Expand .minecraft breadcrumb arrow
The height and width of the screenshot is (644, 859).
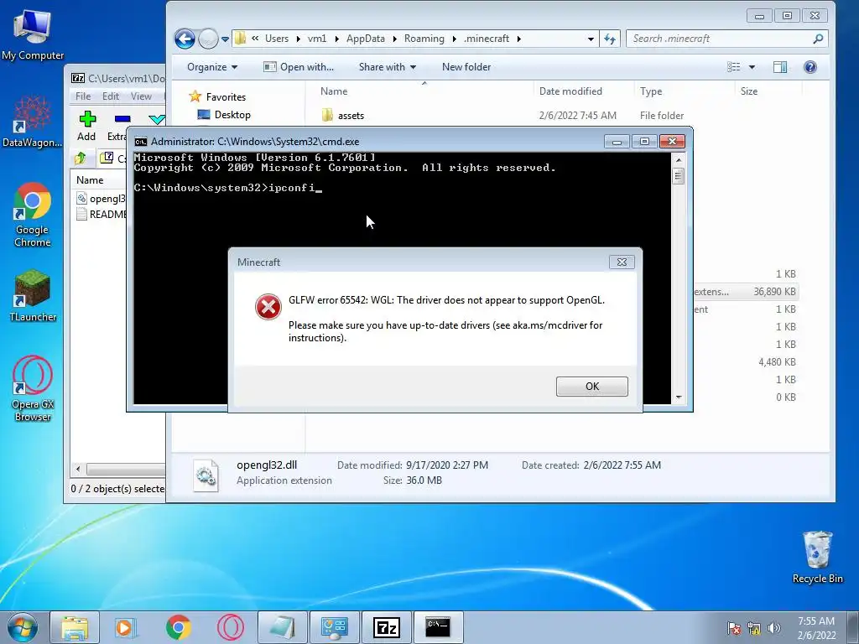(518, 39)
